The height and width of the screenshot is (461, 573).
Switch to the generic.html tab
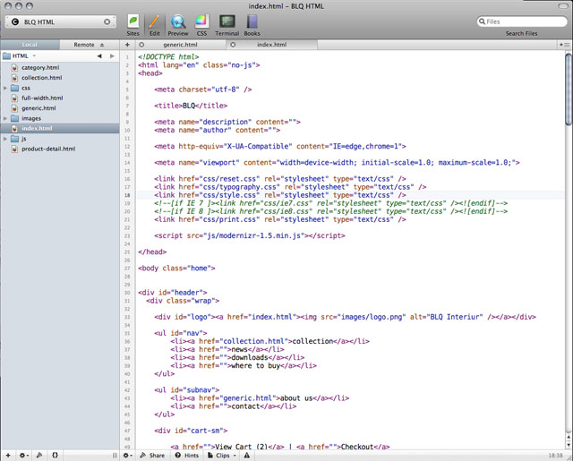click(x=180, y=45)
